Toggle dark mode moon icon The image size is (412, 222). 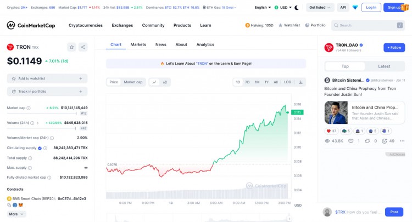click(297, 8)
